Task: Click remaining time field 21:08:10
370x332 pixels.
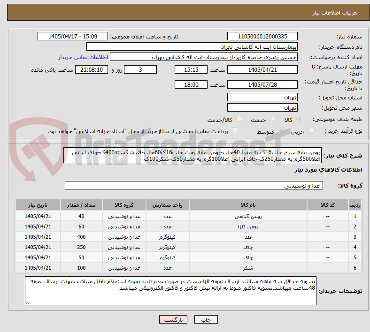Action: tap(92, 69)
